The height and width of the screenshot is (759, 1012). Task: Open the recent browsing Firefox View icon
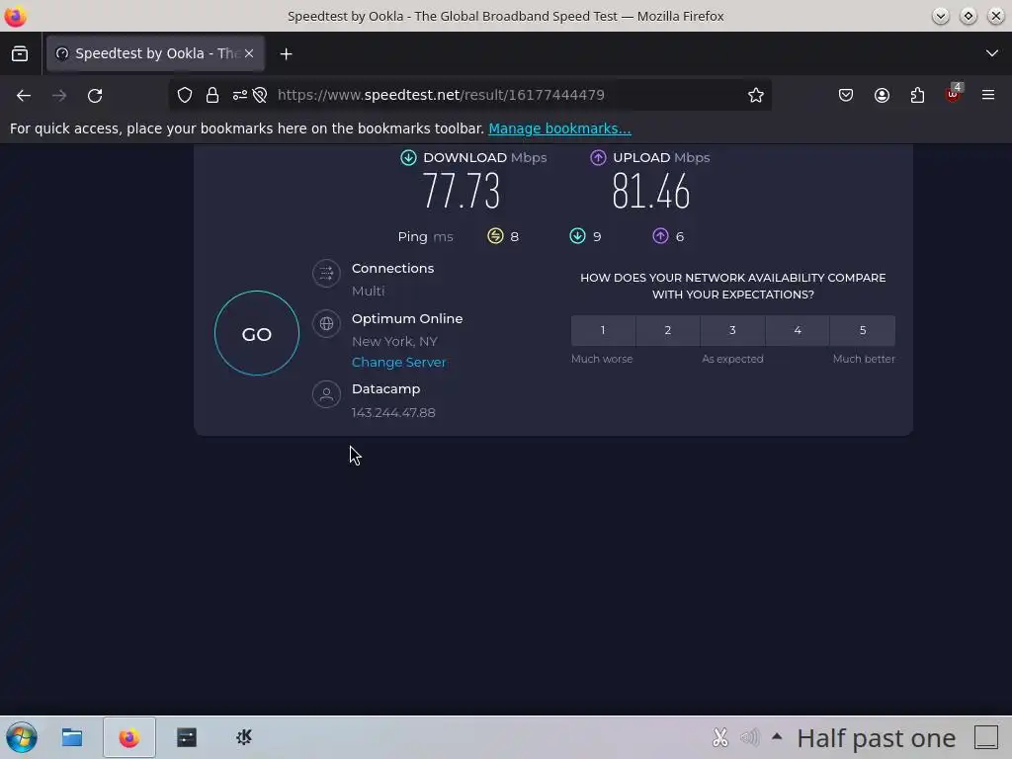pyautogui.click(x=20, y=53)
